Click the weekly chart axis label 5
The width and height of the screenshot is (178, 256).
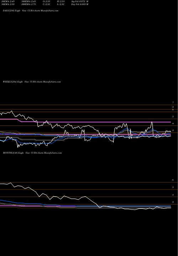pos(173,117)
